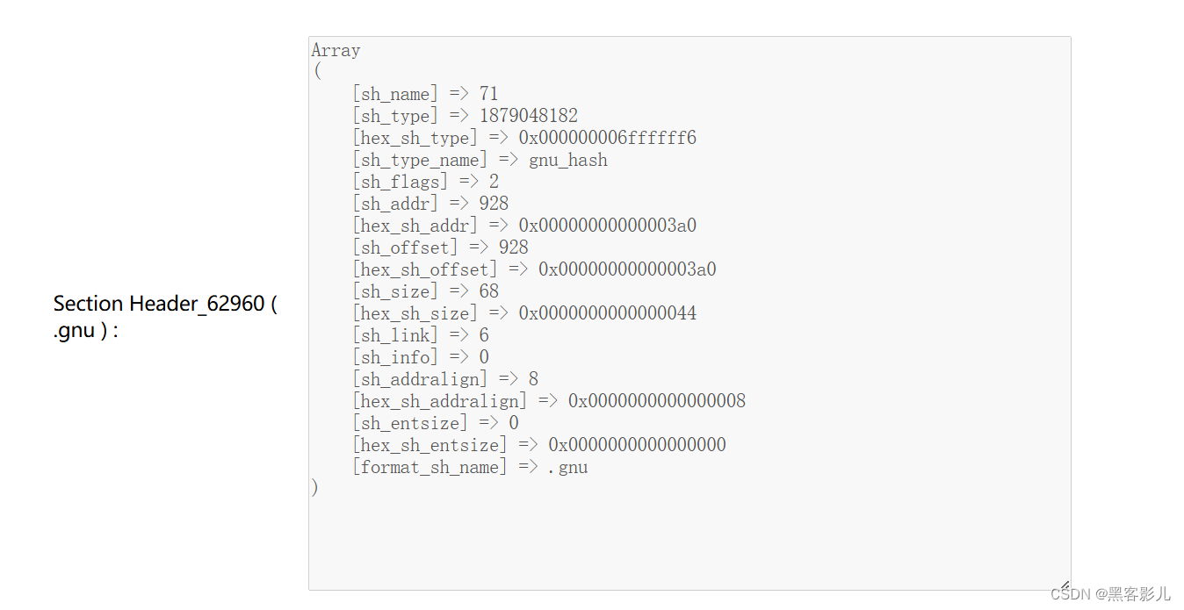1184x610 pixels.
Task: Click the textarea resize handle at bottom-right corner
Action: [x=1064, y=584]
